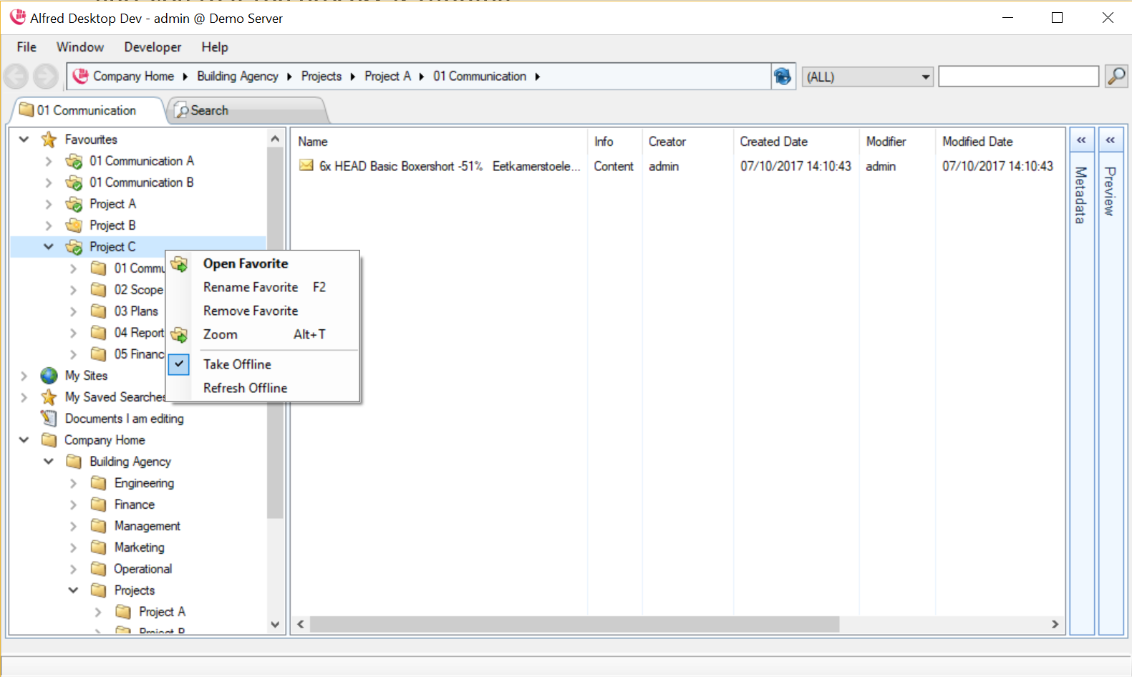Click Projects in the breadcrumb path
This screenshot has height=677, width=1132.
point(321,77)
